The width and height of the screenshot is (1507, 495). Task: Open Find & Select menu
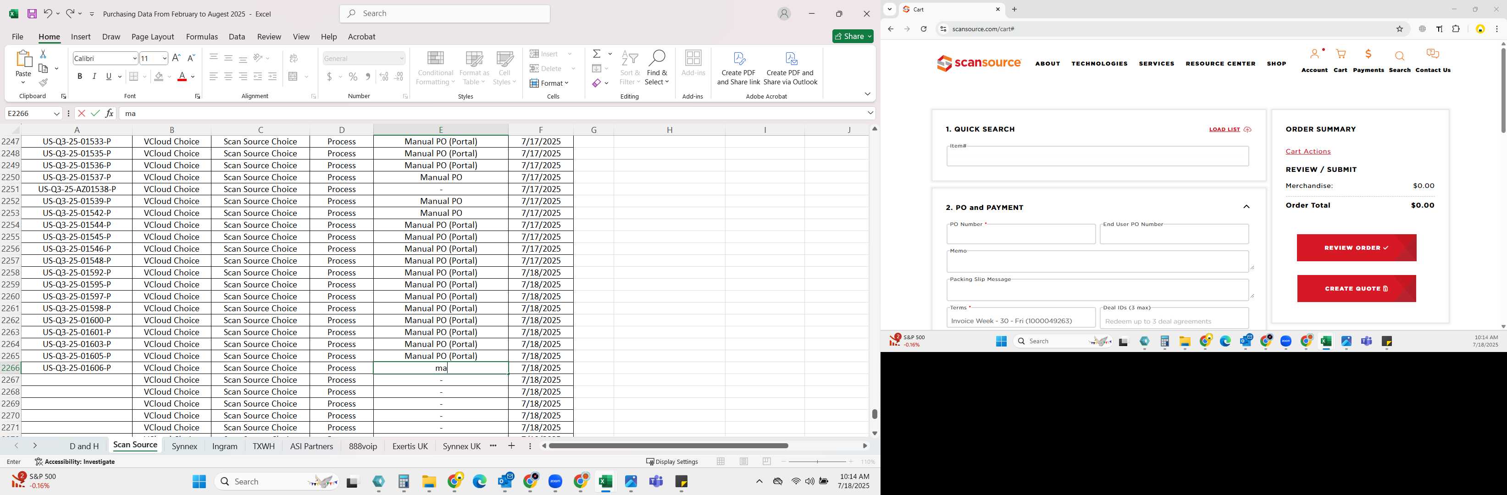657,68
